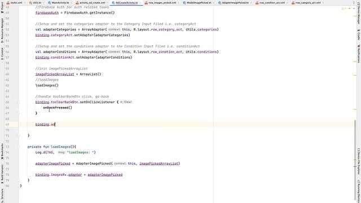
Task: Switch to the activity_ad_create.xml tab
Action: coord(92,3)
